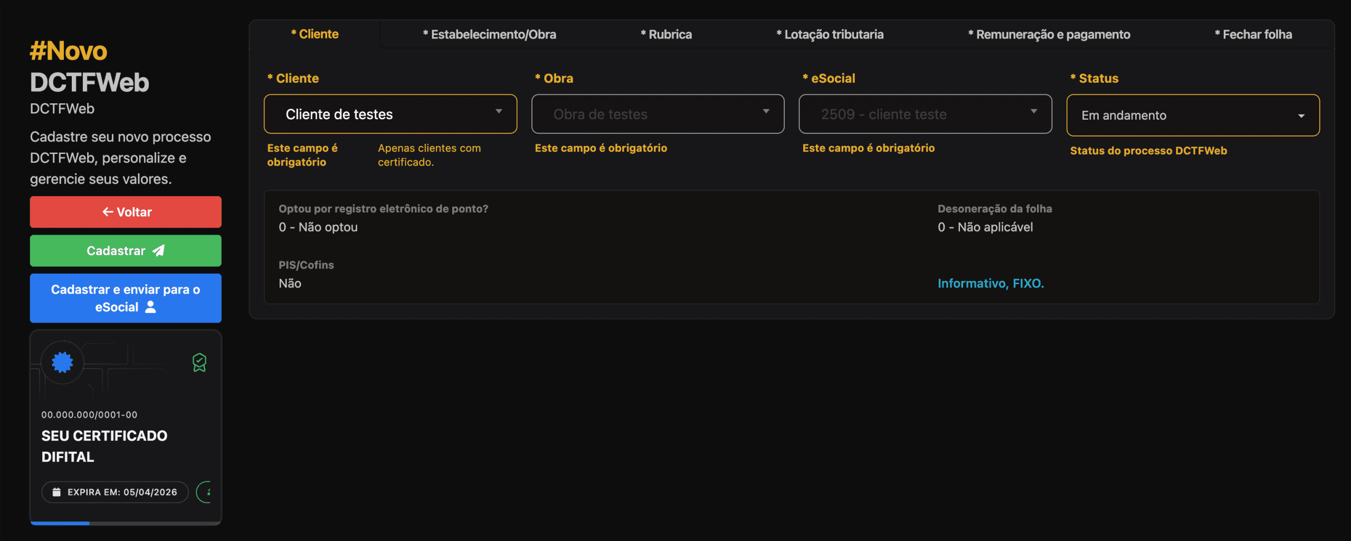The height and width of the screenshot is (541, 1351).
Task: Go to the Lotação tributaria tab
Action: 830,34
